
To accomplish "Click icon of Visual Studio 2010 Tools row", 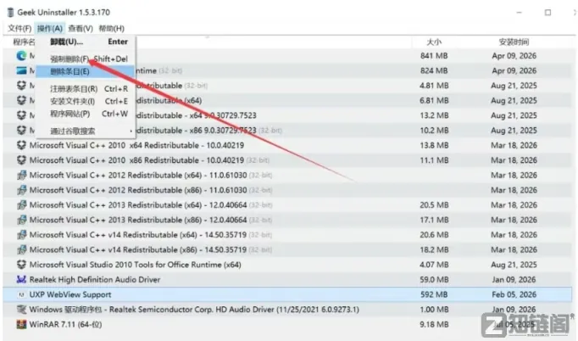I will (21, 265).
